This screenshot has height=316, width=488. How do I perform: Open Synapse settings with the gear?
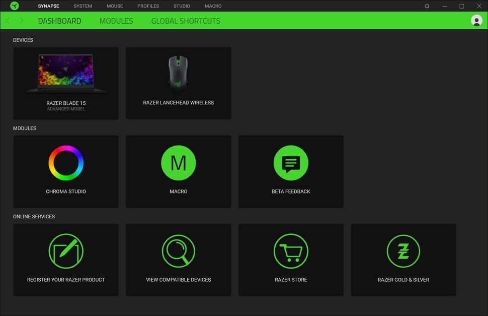pyautogui.click(x=427, y=6)
